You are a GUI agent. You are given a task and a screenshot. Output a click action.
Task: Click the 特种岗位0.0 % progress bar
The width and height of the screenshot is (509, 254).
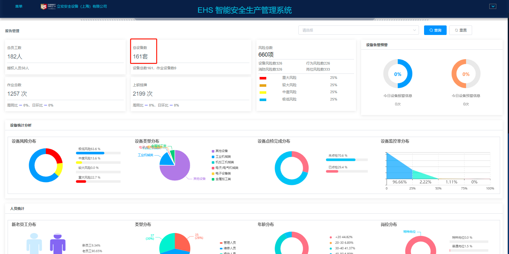click(x=469, y=242)
